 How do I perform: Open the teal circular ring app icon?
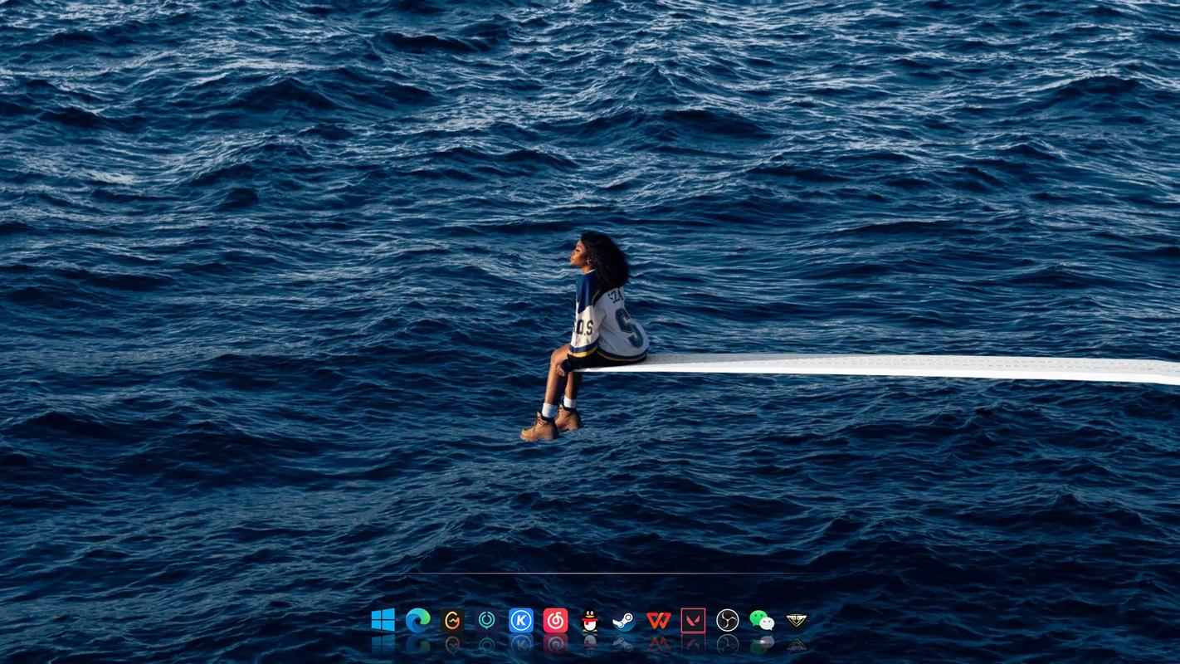pos(486,620)
